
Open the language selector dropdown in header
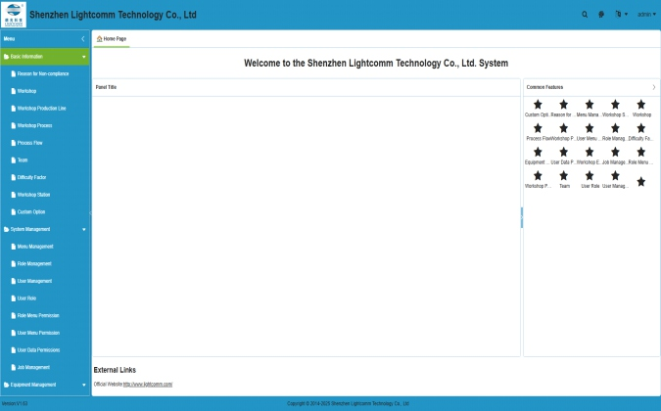pyautogui.click(x=621, y=15)
